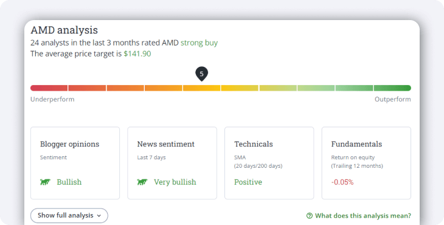
Task: Click the yellow-orange segment under the marker
Action: coord(201,88)
